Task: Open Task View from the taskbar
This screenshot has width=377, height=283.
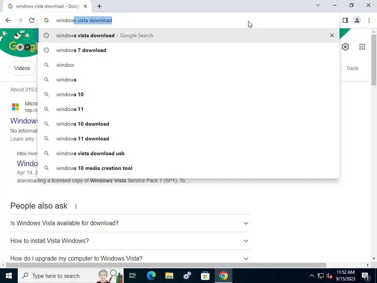Action: pos(133,276)
